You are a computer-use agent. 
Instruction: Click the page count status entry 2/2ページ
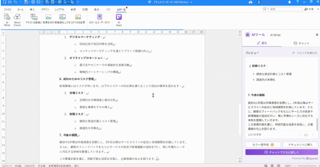7,166
